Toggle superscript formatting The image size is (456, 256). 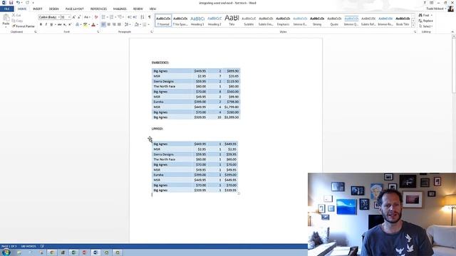[70, 25]
